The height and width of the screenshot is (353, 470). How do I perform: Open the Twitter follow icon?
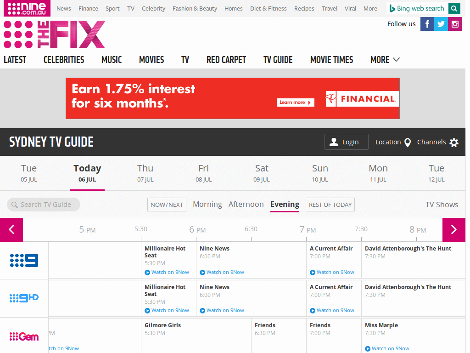pos(441,24)
